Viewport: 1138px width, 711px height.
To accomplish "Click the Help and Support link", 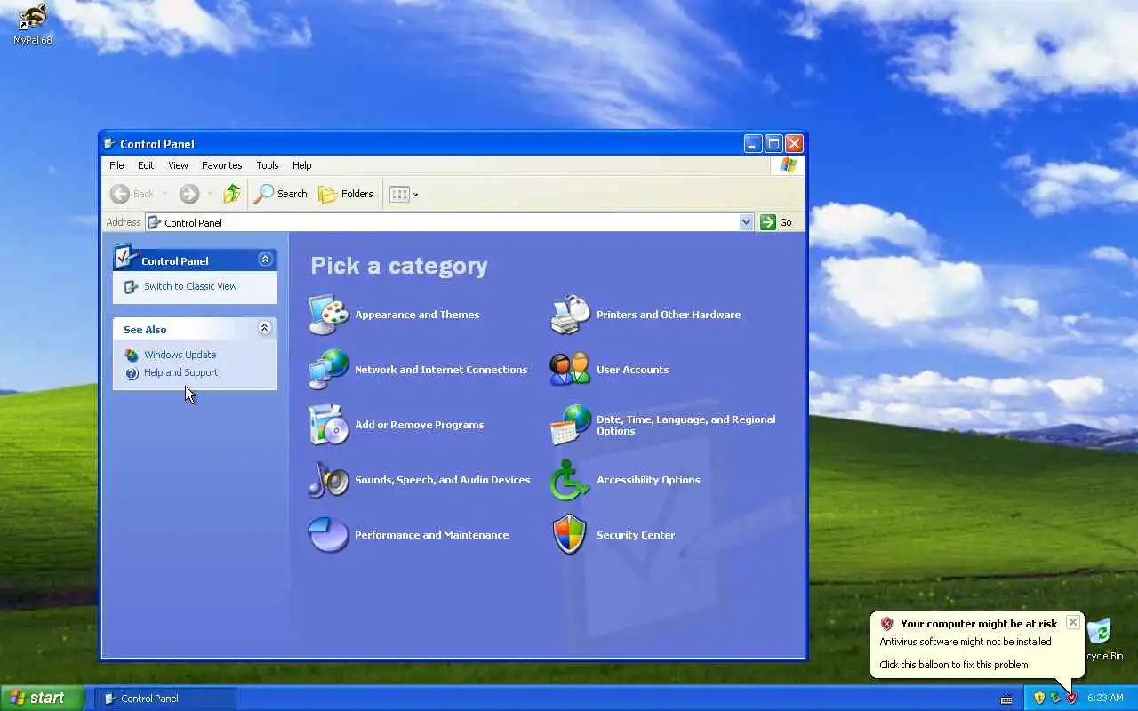I will [180, 372].
